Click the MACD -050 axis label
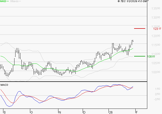The height and width of the screenshot is (114, 162). point(157,99)
